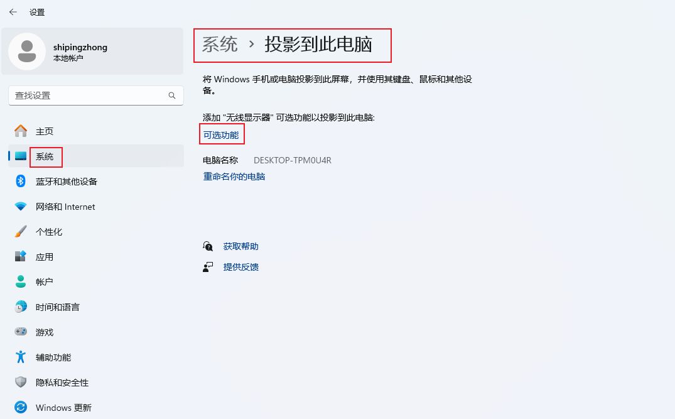Image resolution: width=675 pixels, height=419 pixels.
Task: Click the Find a setting (查找设置) search box
Action: point(88,95)
